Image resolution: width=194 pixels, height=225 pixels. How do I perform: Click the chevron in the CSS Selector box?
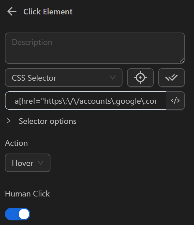coord(113,77)
